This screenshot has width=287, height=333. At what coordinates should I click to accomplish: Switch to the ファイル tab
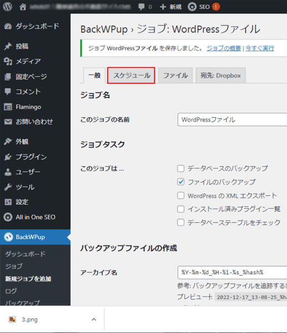[175, 75]
